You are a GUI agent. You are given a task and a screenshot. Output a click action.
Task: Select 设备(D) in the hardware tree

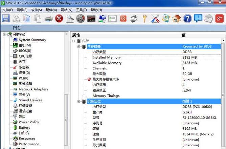[x=24, y=73]
